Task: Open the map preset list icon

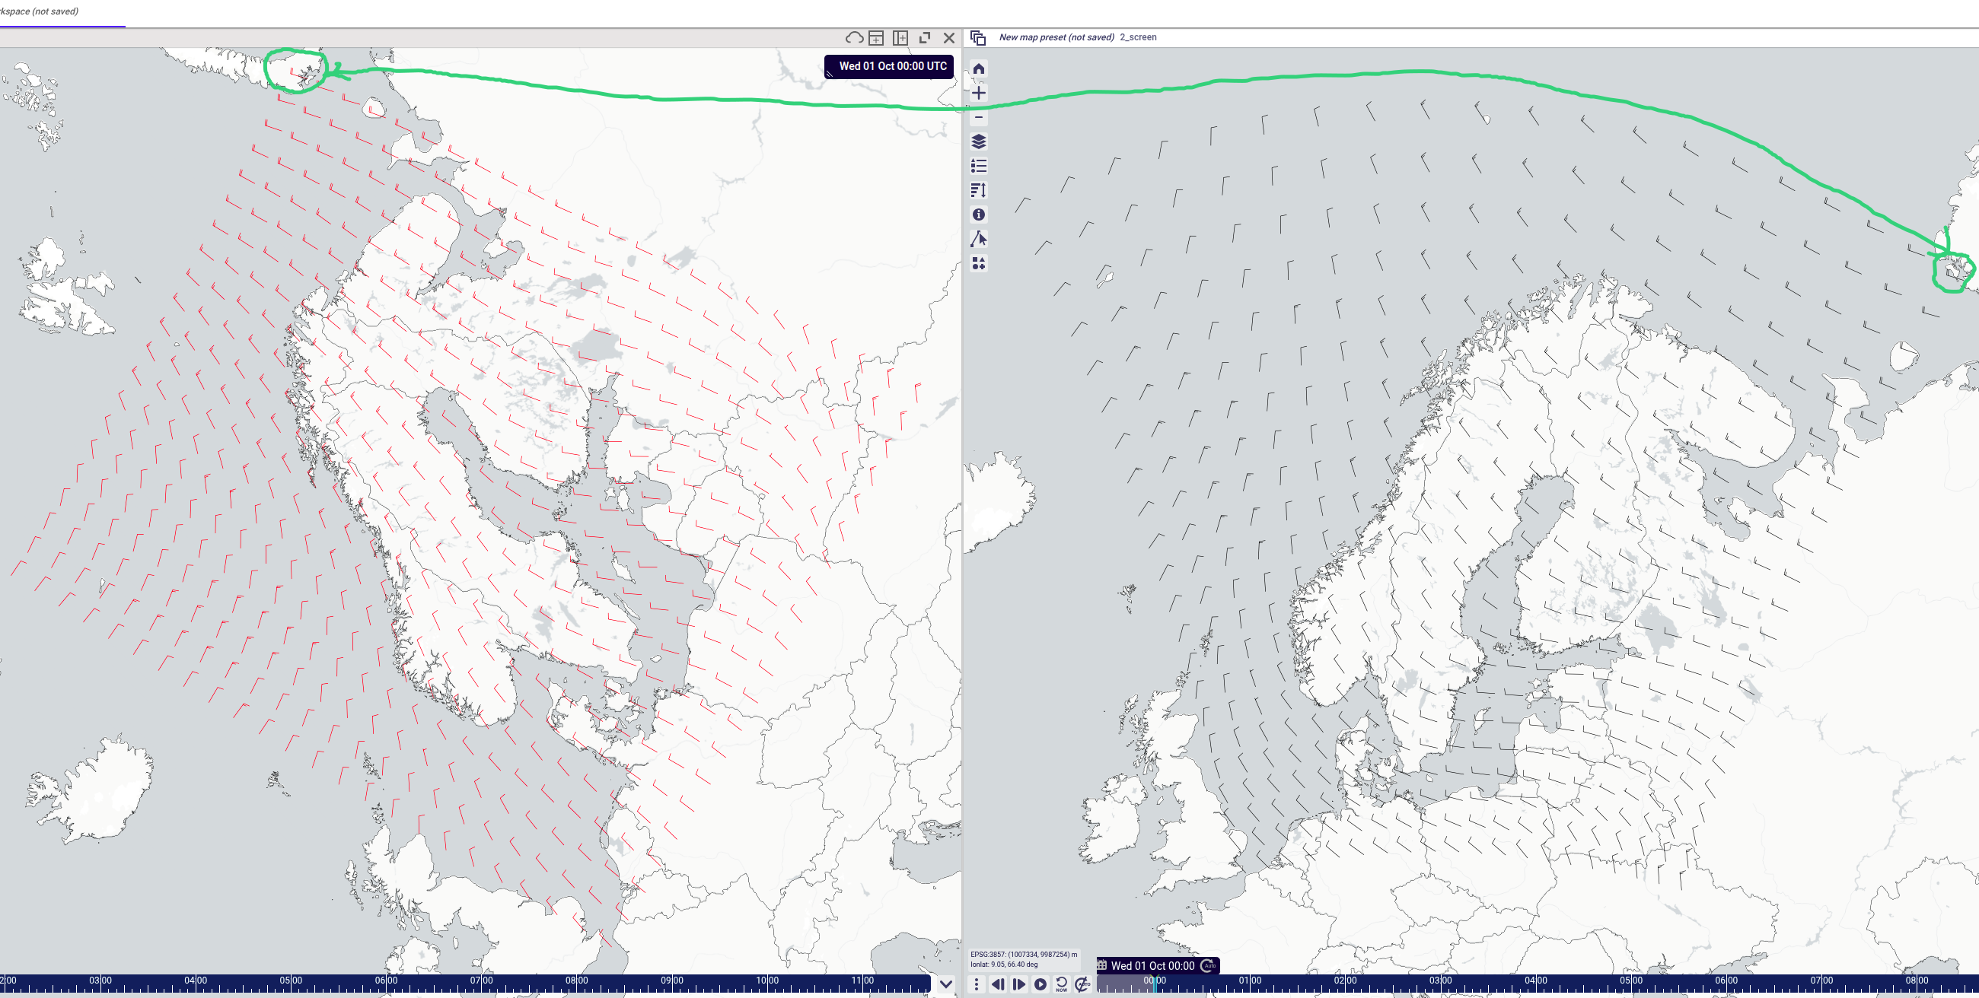Action: tap(978, 37)
